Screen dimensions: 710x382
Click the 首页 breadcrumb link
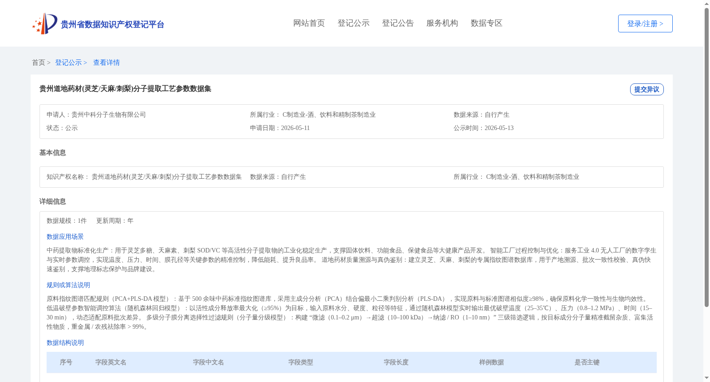[x=39, y=63]
